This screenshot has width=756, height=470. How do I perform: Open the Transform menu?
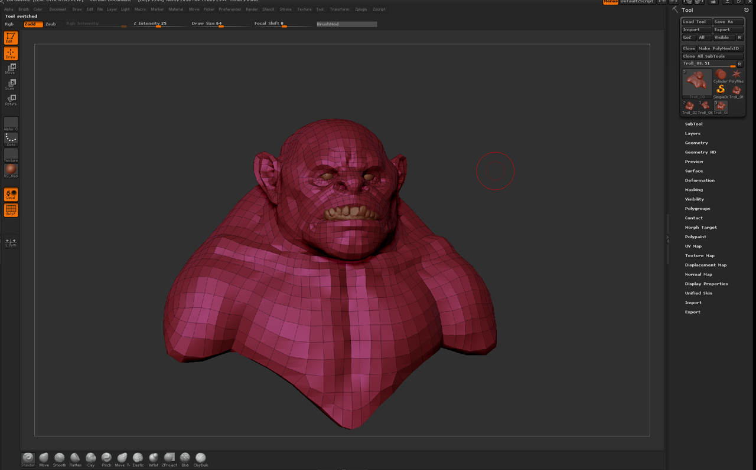pos(339,9)
